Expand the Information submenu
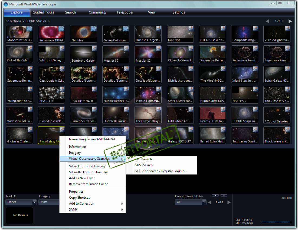The width and height of the screenshot is (298, 230). (x=93, y=147)
